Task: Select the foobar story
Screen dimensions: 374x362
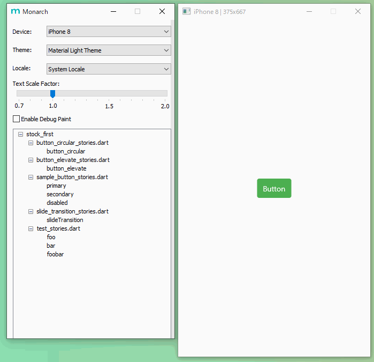Action: (55, 254)
